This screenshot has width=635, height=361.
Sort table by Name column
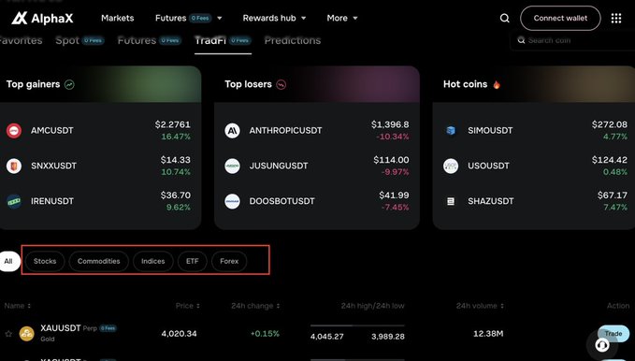pyautogui.click(x=18, y=306)
